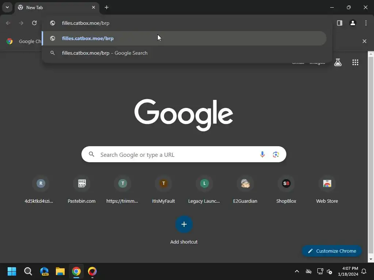This screenshot has width=374, height=280.
Task: Select the New Tab browser tab
Action: [57, 7]
